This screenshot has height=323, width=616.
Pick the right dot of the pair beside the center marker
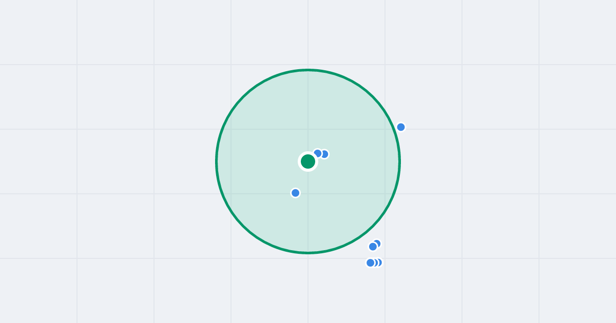325,154
